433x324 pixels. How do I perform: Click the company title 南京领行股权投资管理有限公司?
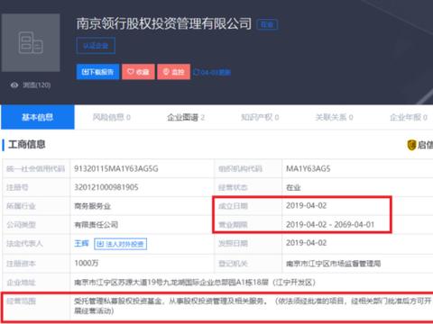point(164,23)
